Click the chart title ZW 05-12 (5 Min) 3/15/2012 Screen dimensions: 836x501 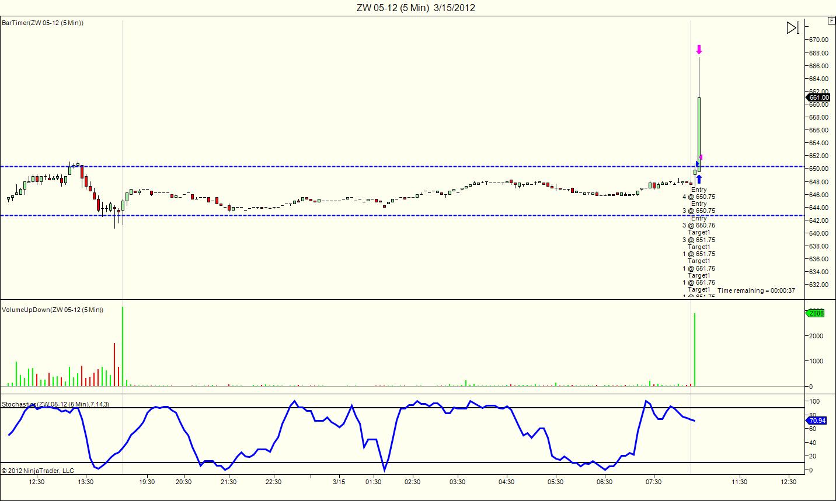click(416, 8)
